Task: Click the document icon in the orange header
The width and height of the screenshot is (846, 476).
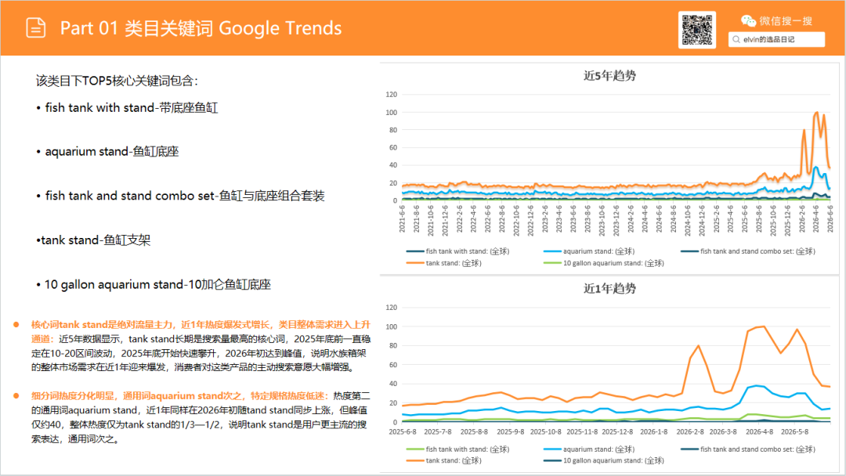Action: [x=35, y=27]
